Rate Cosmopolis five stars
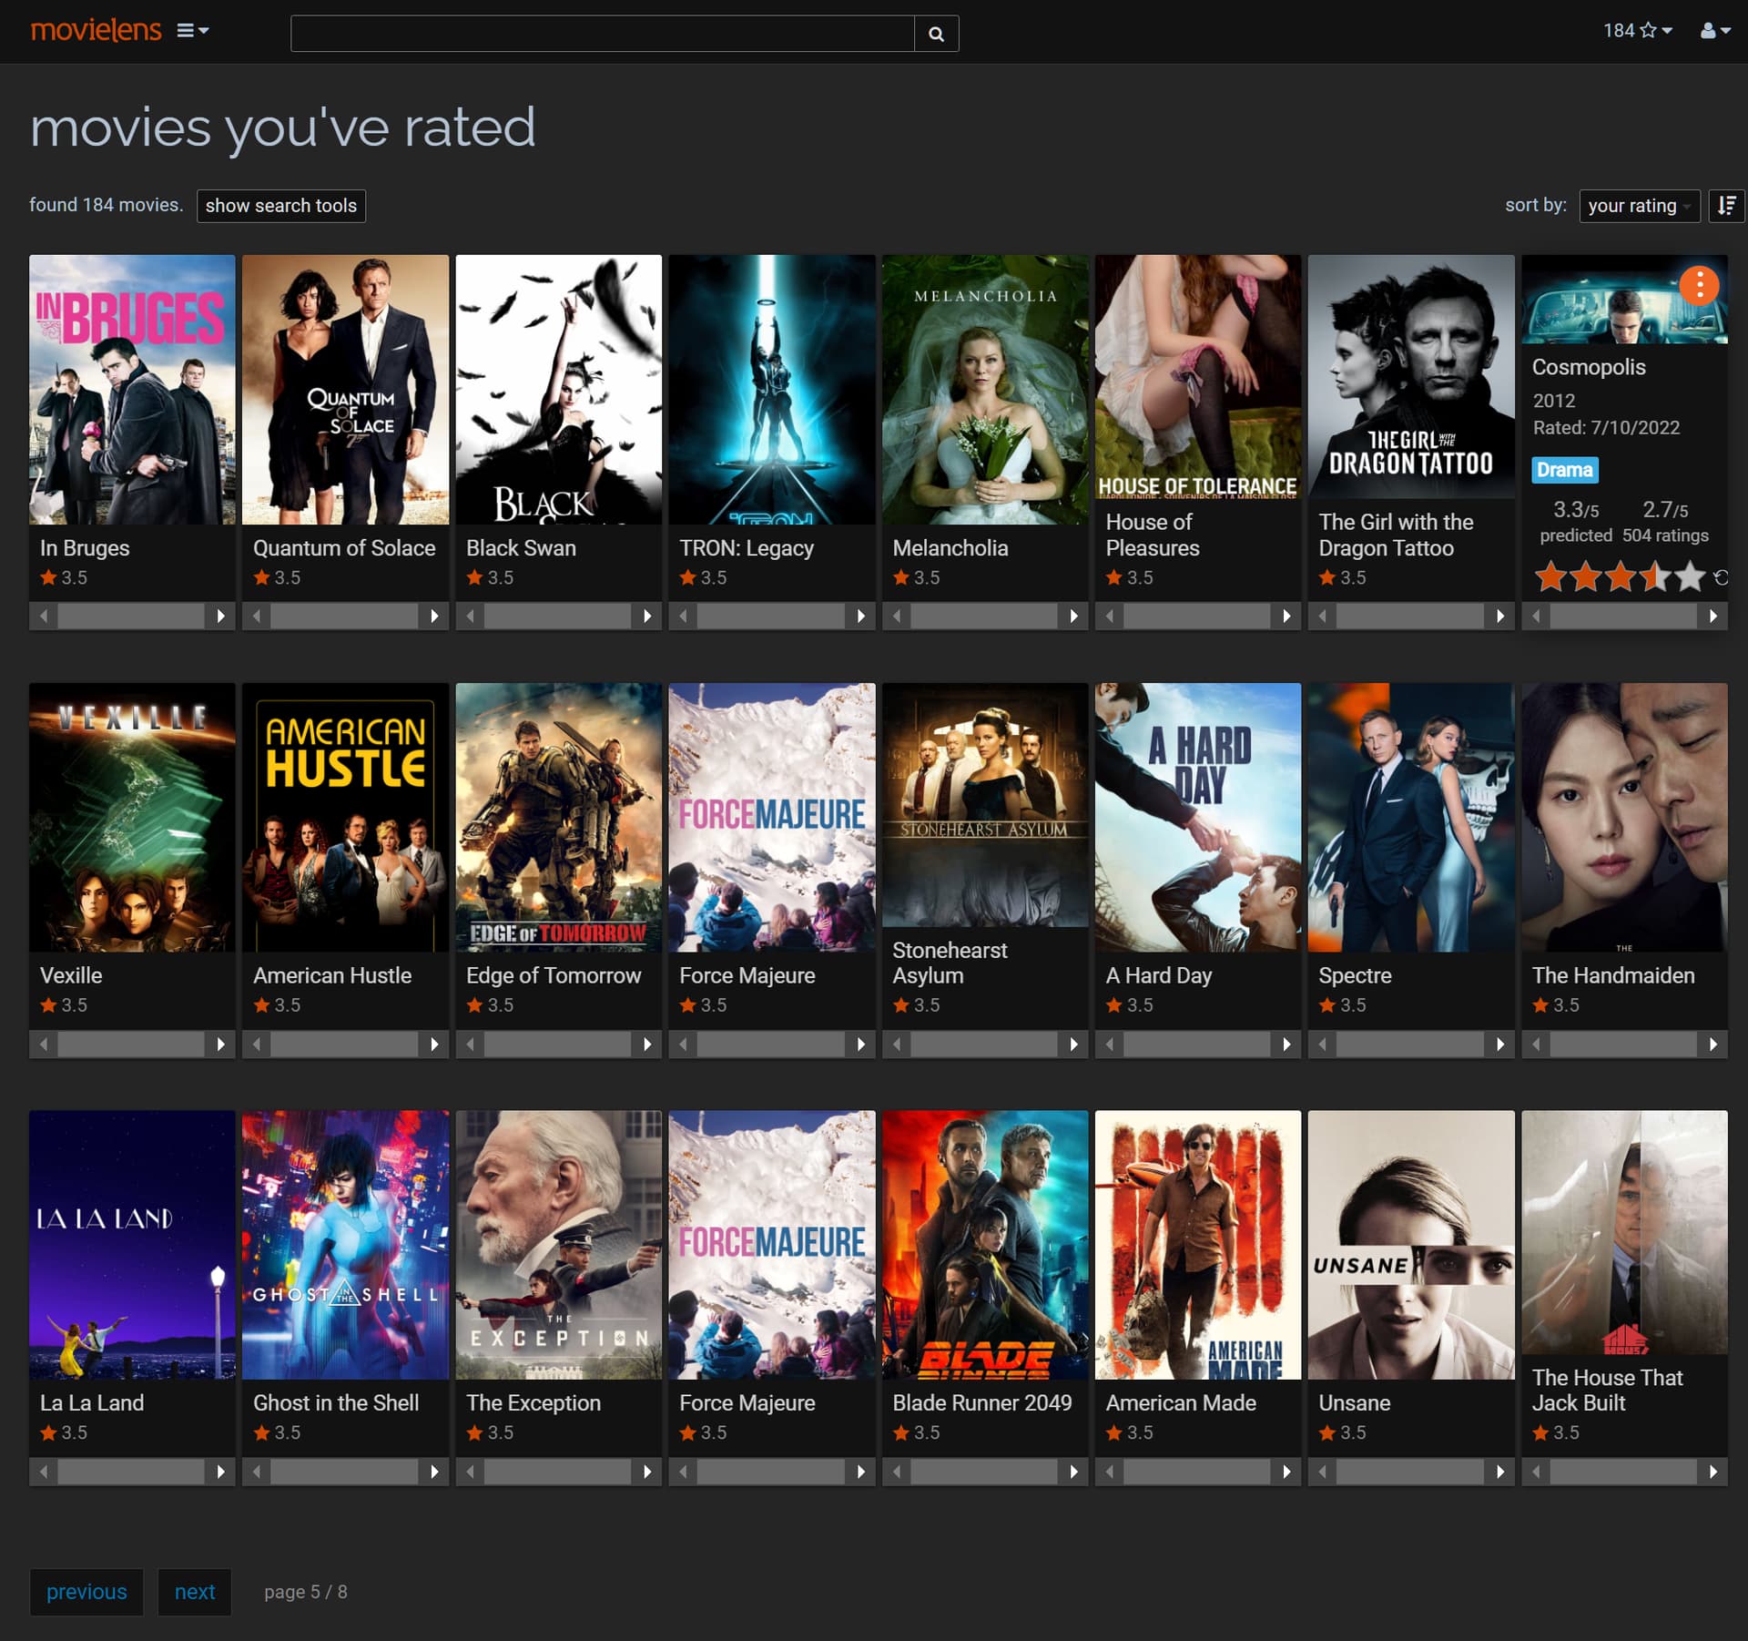 1690,576
